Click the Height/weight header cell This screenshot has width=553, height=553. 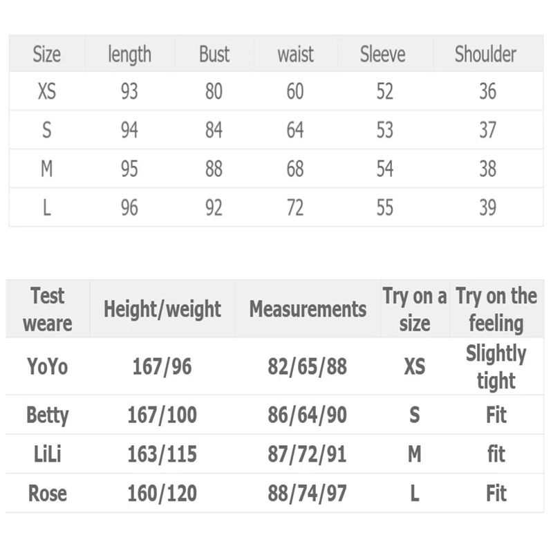point(162,309)
